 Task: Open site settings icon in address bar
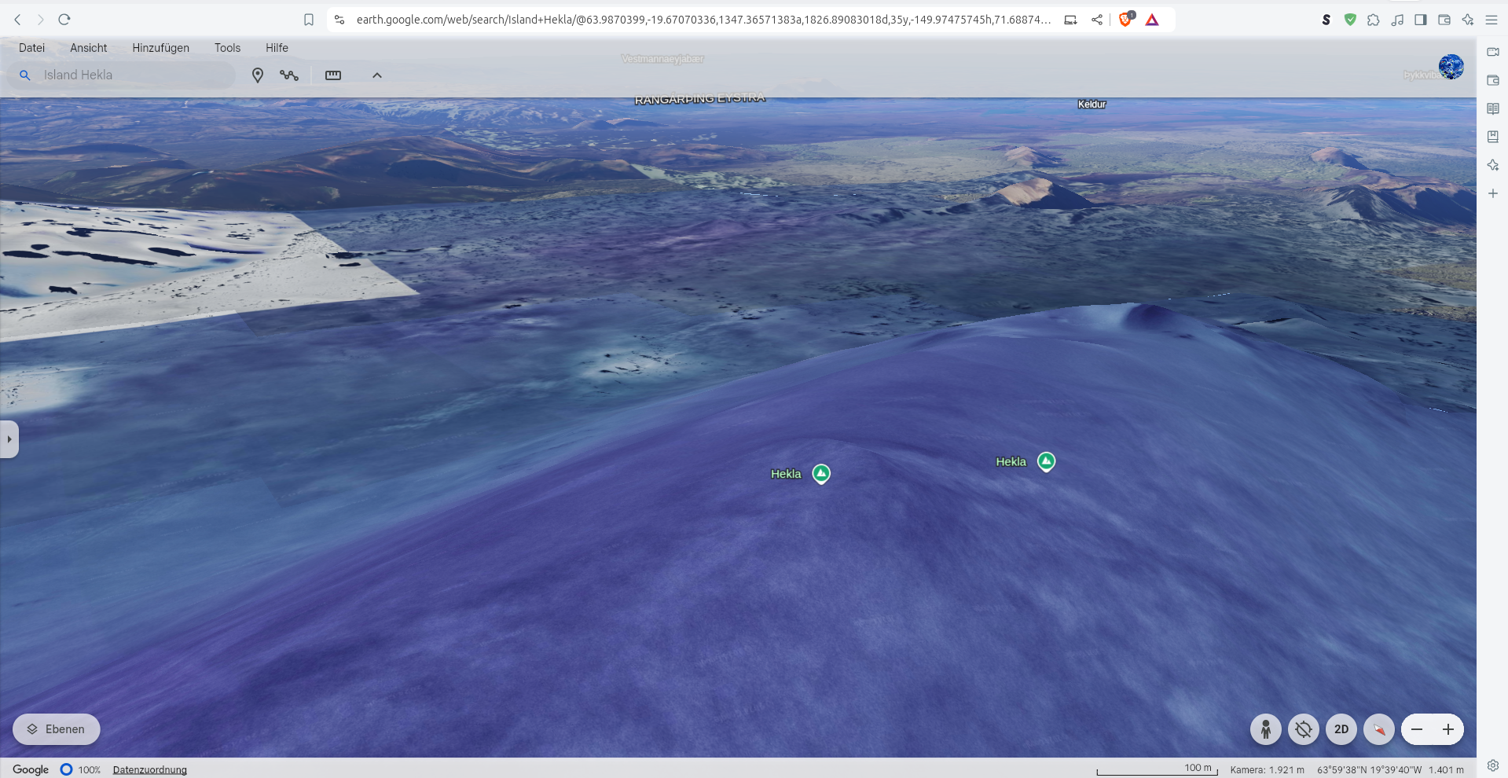pos(339,20)
